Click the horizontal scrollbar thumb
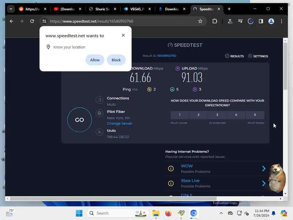 click(113, 199)
